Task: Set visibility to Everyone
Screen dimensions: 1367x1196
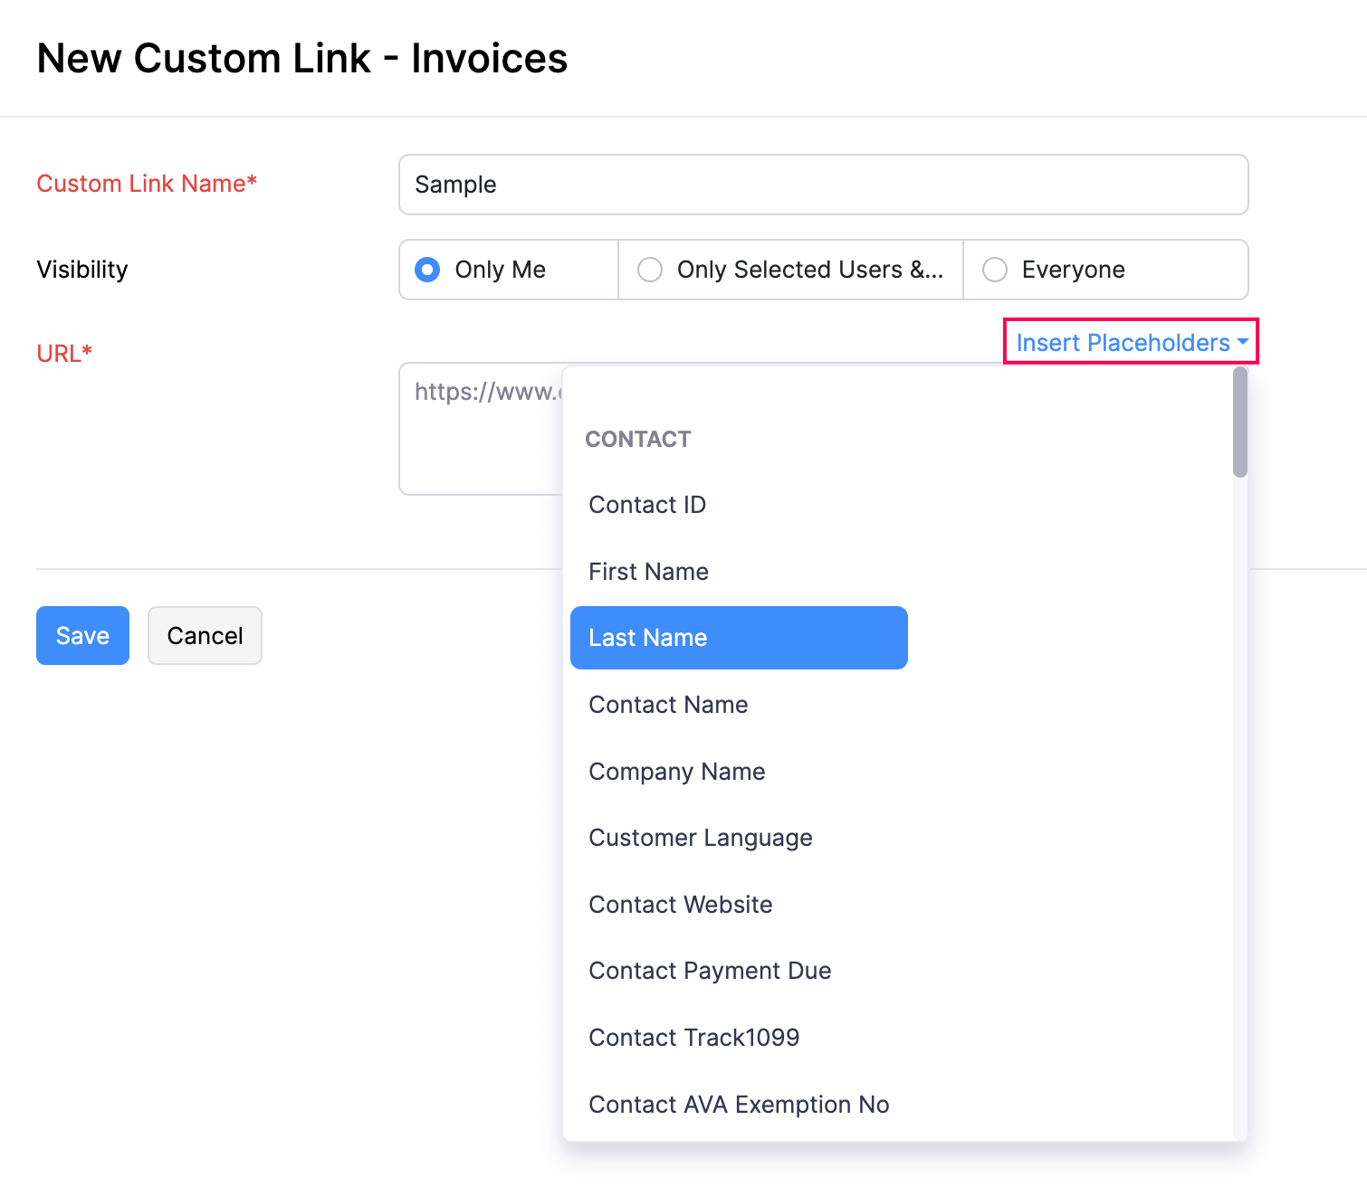Action: [995, 270]
